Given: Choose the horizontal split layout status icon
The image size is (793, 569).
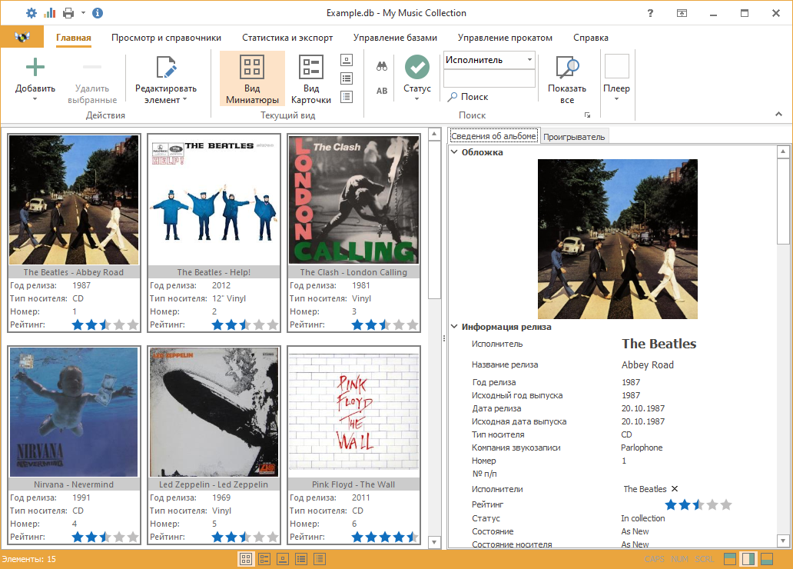Looking at the screenshot, I should click(730, 559).
